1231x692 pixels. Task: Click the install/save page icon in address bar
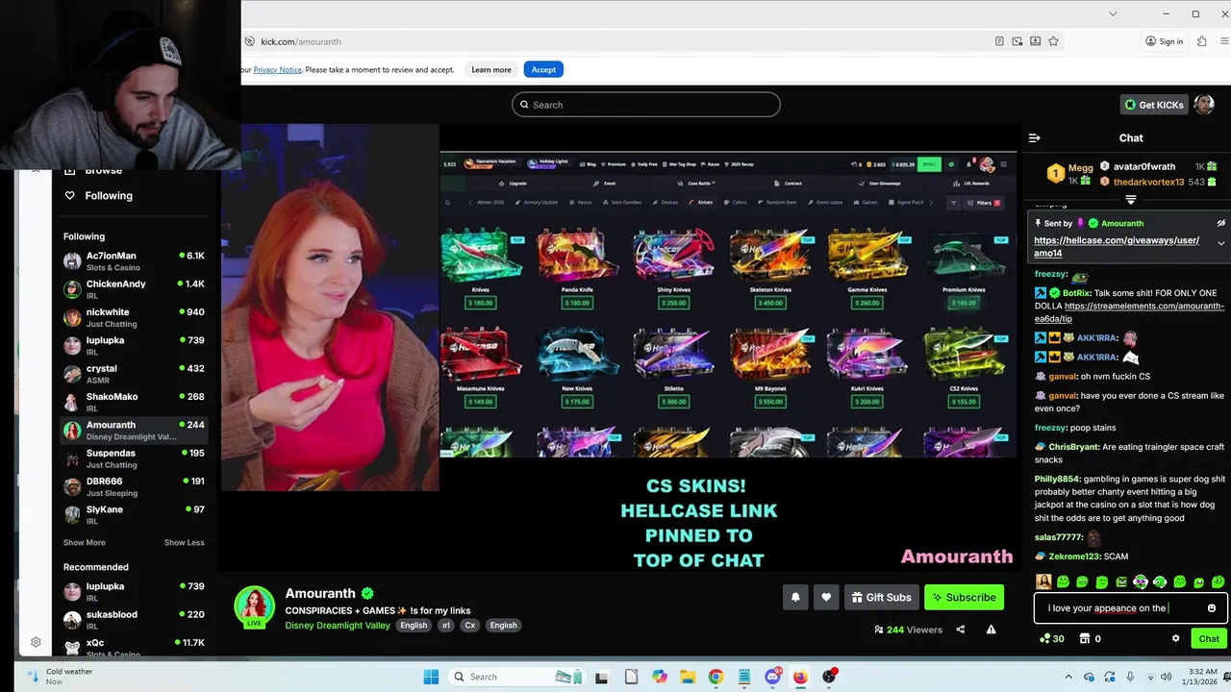click(x=1035, y=41)
